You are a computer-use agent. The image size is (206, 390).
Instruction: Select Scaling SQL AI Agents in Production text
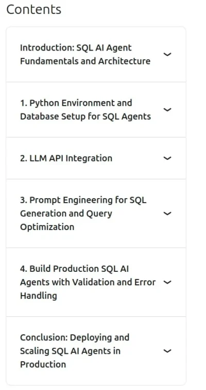tap(70, 358)
